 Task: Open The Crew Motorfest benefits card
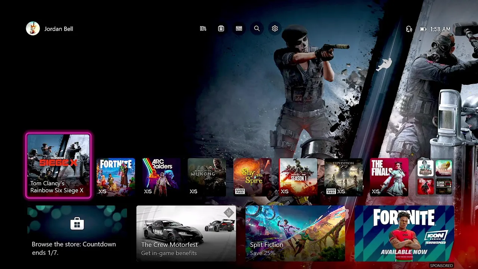186,234
